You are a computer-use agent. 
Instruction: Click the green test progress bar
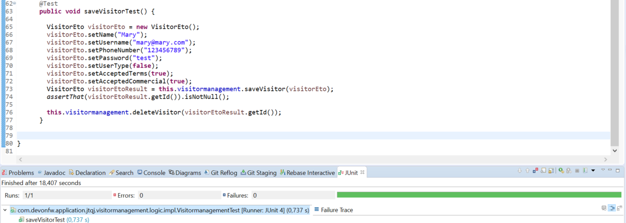pyautogui.click(x=479, y=195)
